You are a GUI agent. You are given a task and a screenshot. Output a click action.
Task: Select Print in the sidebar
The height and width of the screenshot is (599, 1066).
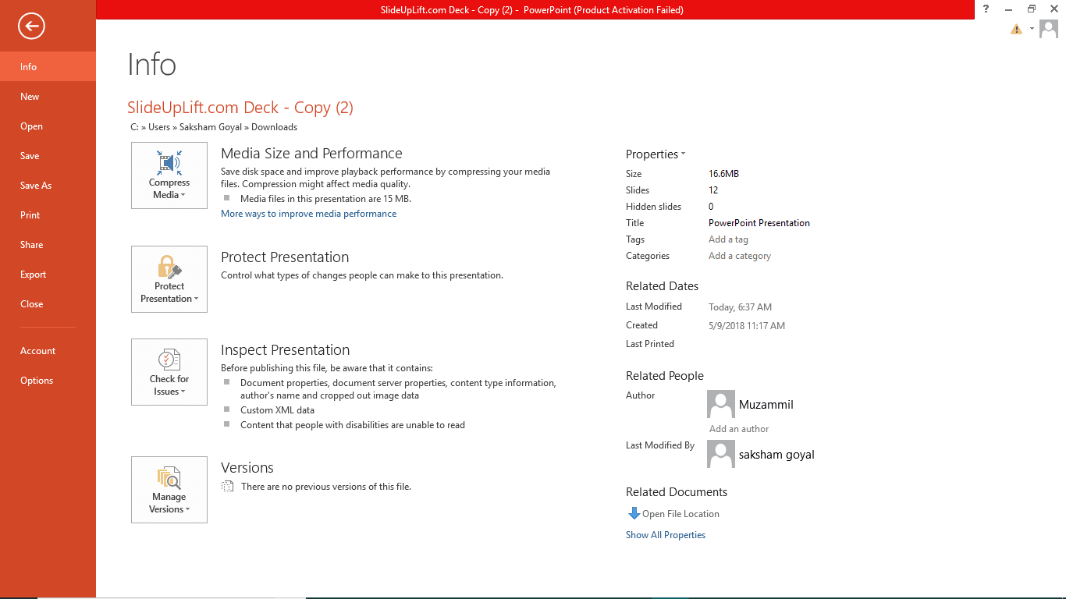(30, 215)
